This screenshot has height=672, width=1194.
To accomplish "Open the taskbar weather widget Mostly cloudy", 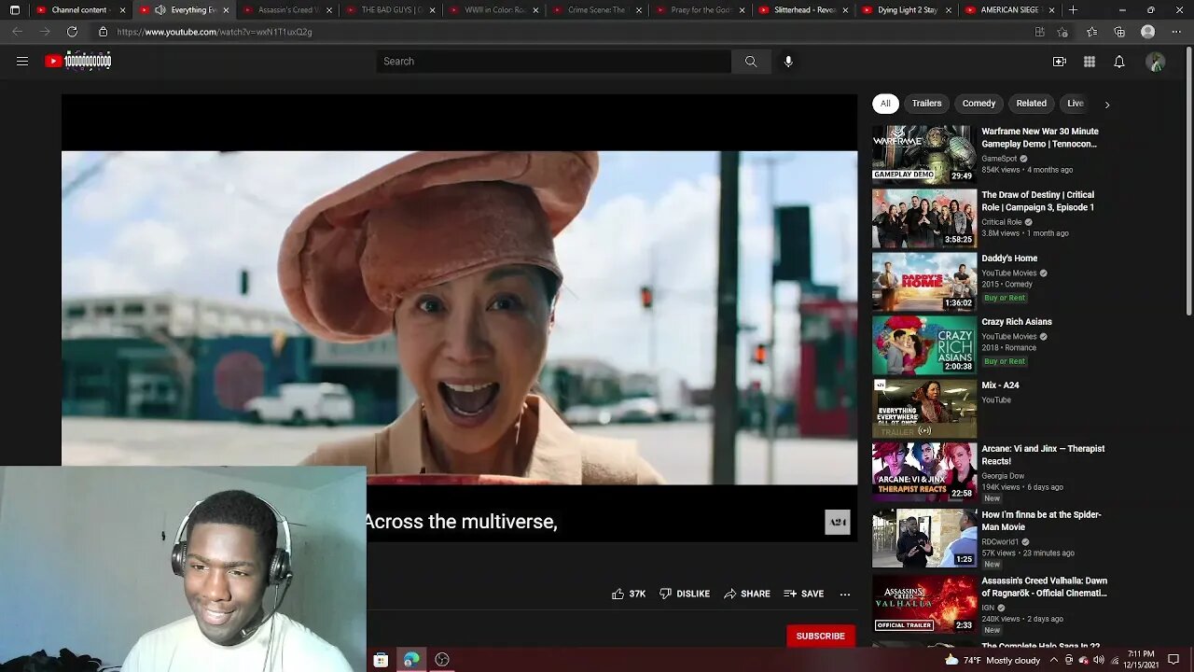I will point(992,660).
